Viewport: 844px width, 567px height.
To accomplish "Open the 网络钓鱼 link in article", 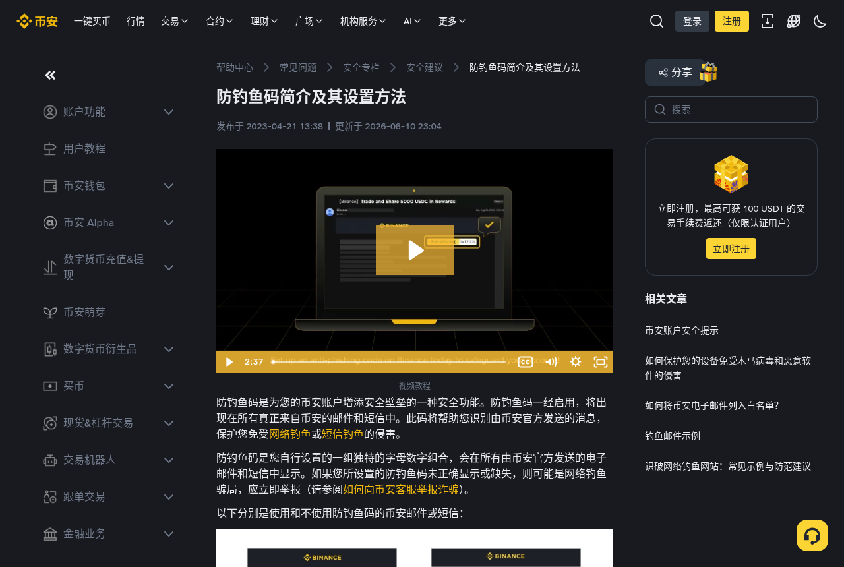I will coord(290,434).
